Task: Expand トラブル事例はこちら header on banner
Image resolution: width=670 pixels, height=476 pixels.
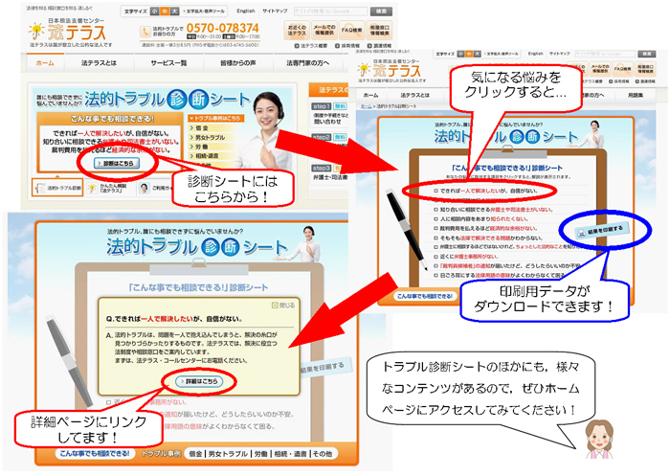Action: click(215, 118)
